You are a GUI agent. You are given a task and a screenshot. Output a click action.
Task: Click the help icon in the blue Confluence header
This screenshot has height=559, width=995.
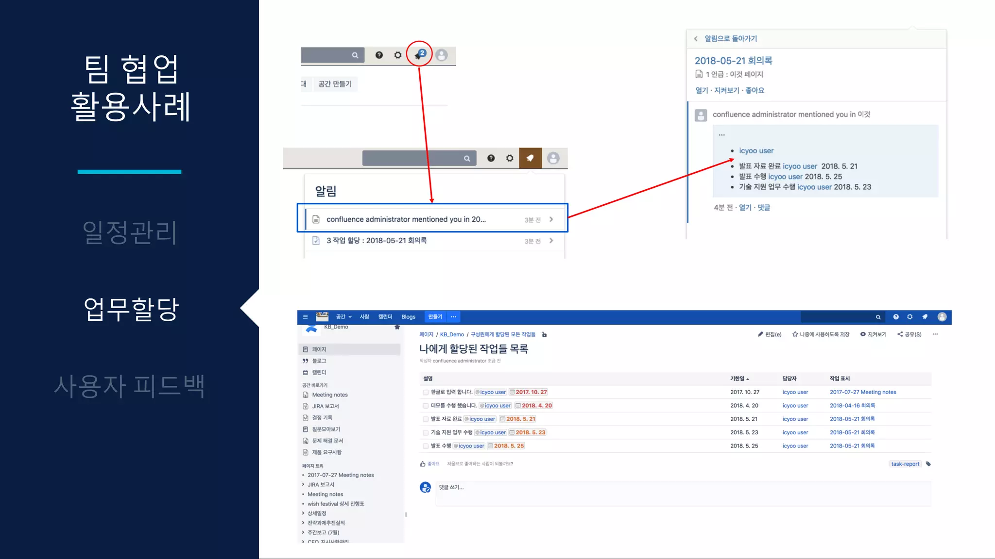(x=896, y=317)
